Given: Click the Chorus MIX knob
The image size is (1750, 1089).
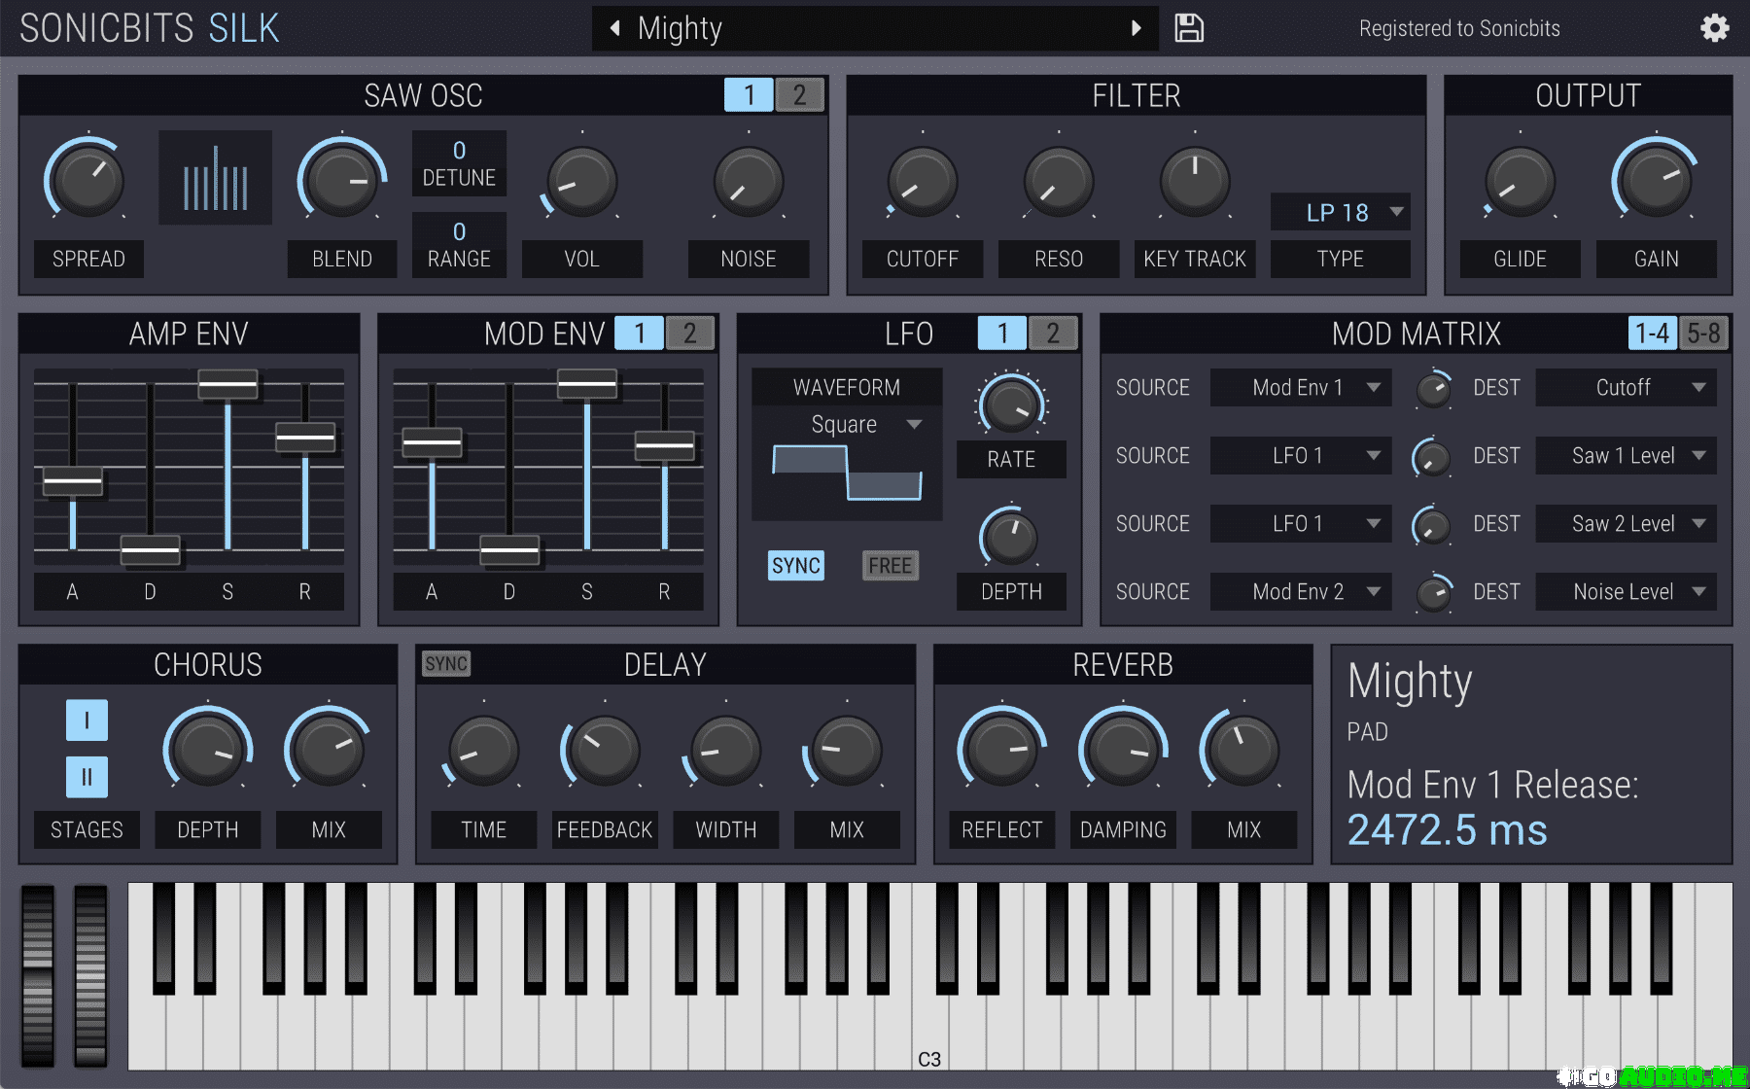Looking at the screenshot, I should pyautogui.click(x=329, y=750).
